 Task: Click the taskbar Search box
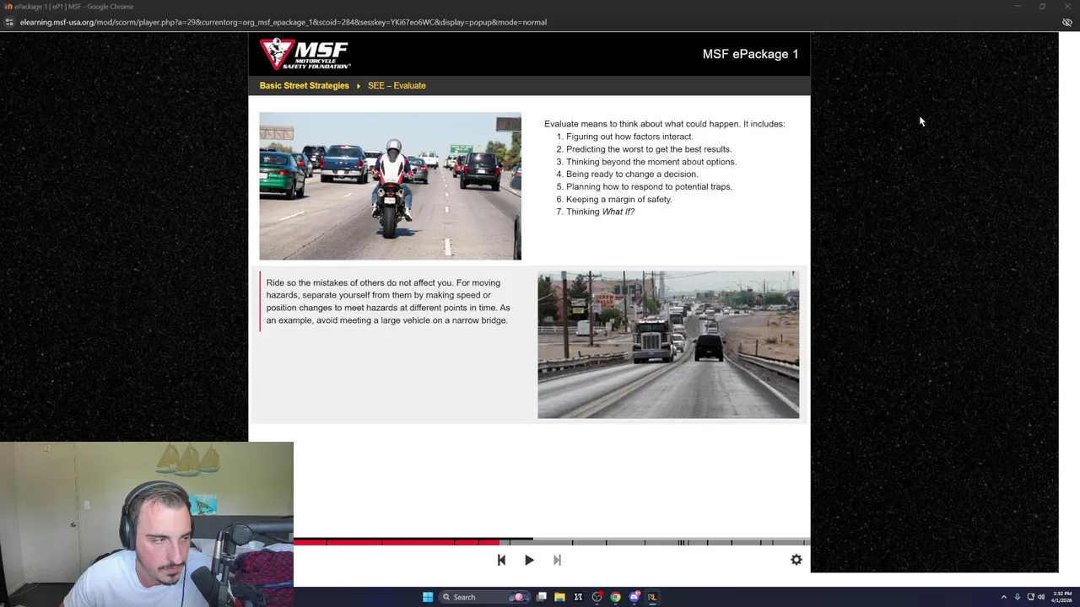[x=483, y=597]
